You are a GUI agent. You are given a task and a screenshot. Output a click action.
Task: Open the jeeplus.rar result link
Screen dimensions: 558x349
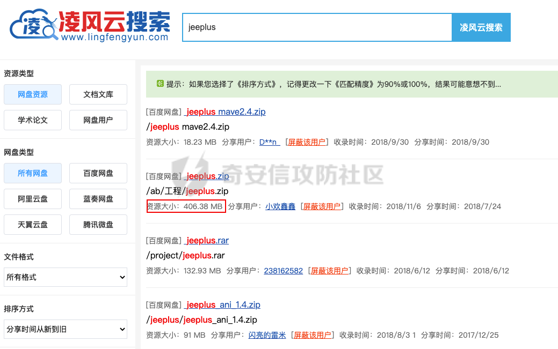pos(206,240)
